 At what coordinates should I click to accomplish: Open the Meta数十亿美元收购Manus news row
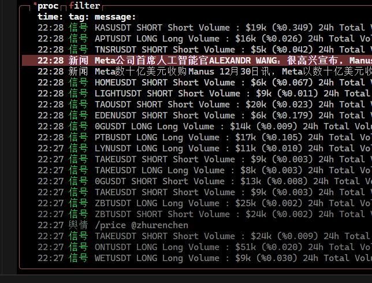point(197,72)
